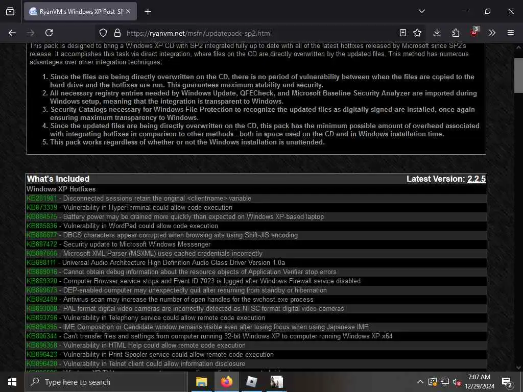This screenshot has height=392, width=523.
Task: Open the KB893008 hotfix link
Action: click(x=42, y=309)
